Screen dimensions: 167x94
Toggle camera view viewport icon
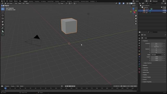tap(136, 21)
